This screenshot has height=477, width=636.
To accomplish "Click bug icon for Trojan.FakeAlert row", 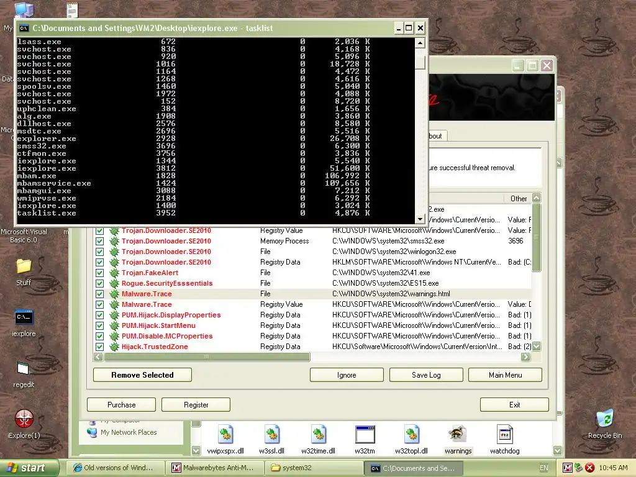I will (114, 273).
